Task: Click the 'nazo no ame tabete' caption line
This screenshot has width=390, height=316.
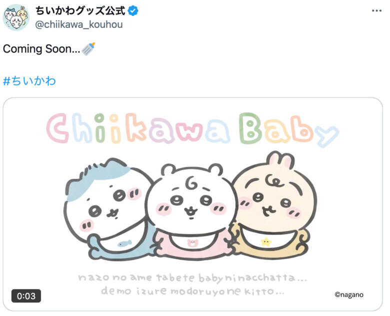Action: (192, 278)
